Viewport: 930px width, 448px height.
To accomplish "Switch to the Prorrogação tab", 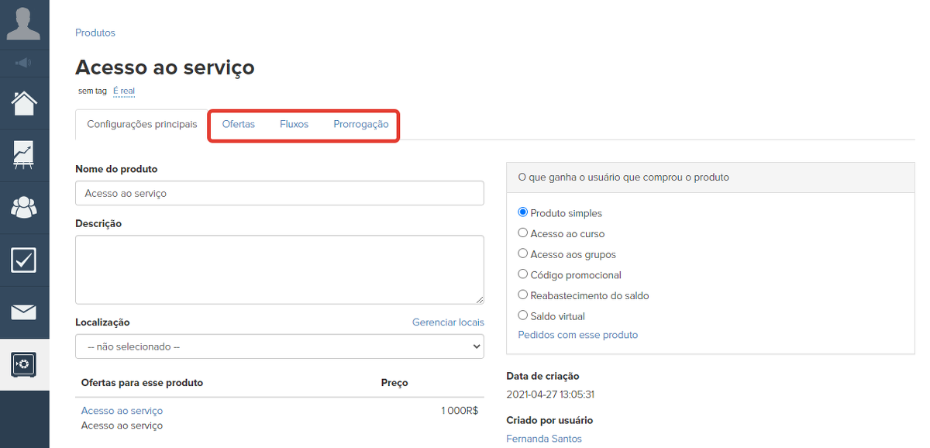I will point(360,124).
